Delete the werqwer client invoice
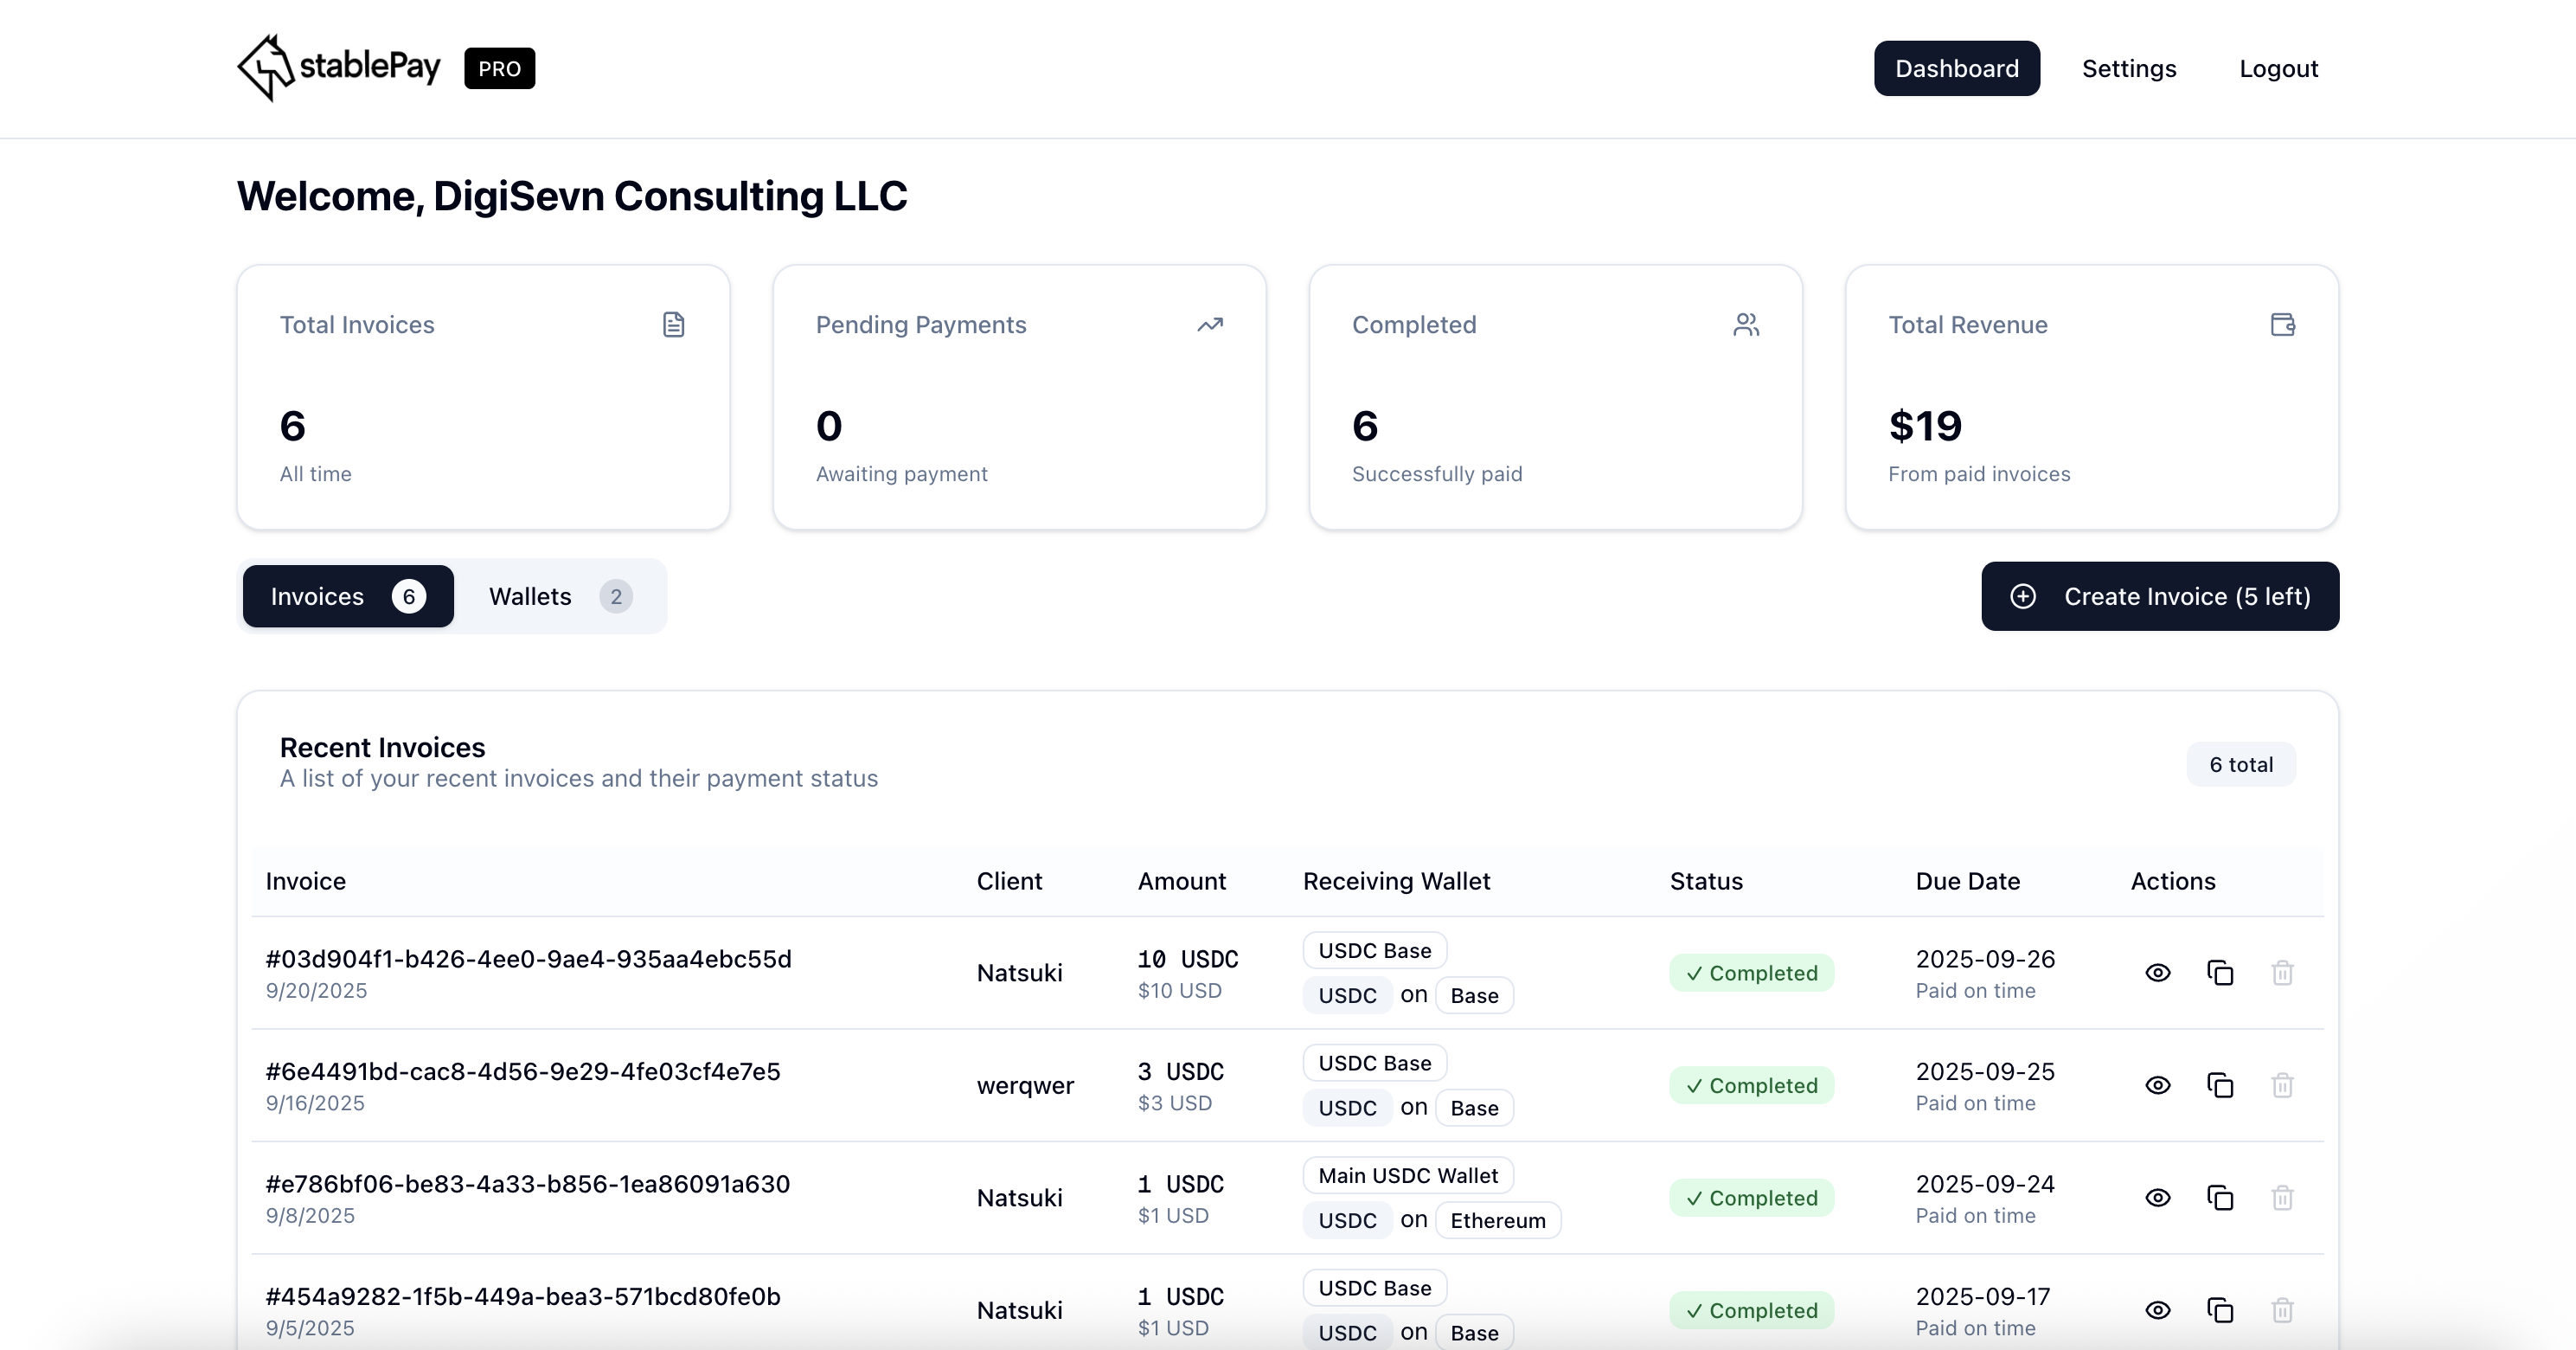The height and width of the screenshot is (1350, 2576). [2281, 1086]
